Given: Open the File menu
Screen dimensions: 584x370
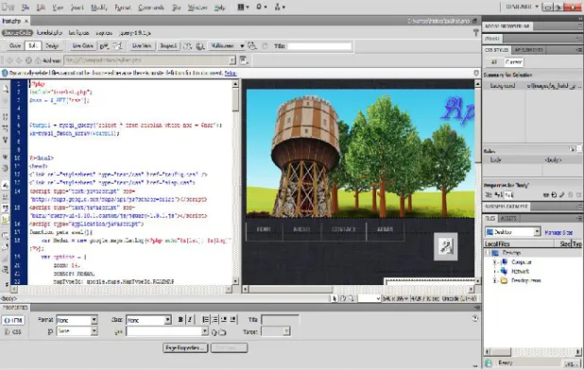Looking at the screenshot, I should 26,8.
